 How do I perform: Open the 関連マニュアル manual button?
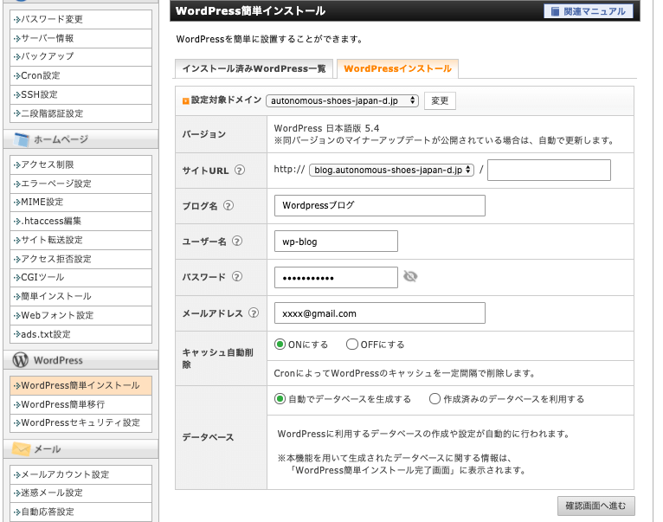pyautogui.click(x=589, y=11)
